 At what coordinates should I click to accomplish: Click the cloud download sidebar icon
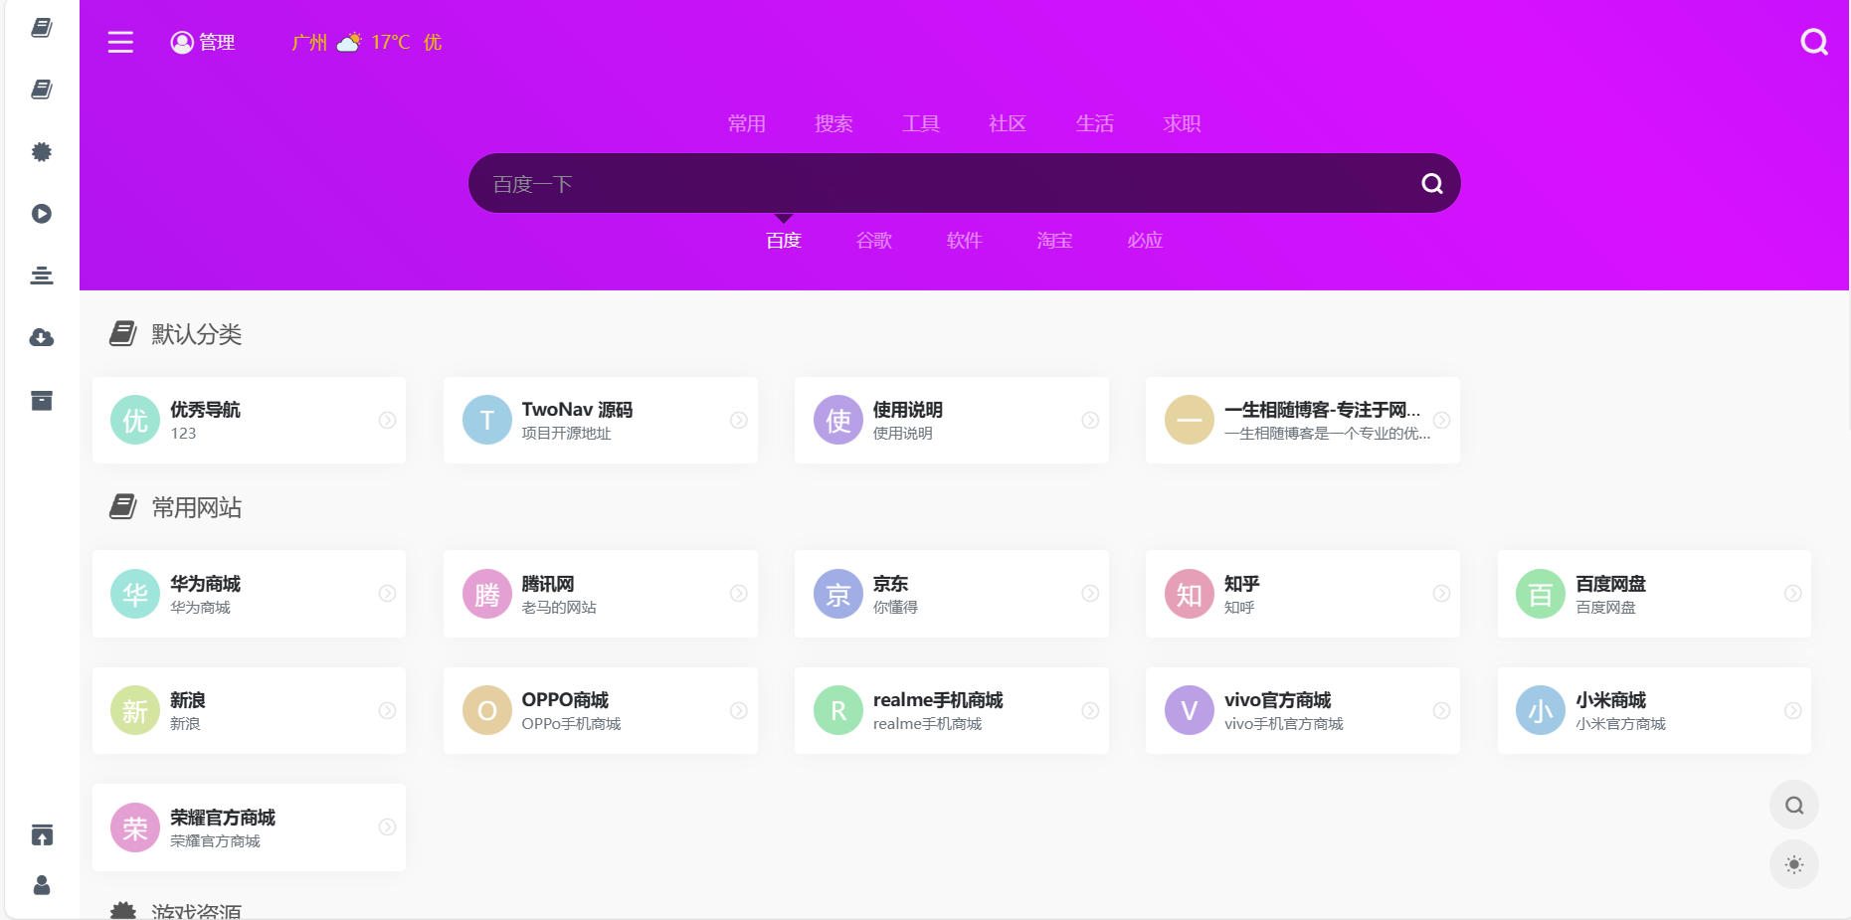42,338
